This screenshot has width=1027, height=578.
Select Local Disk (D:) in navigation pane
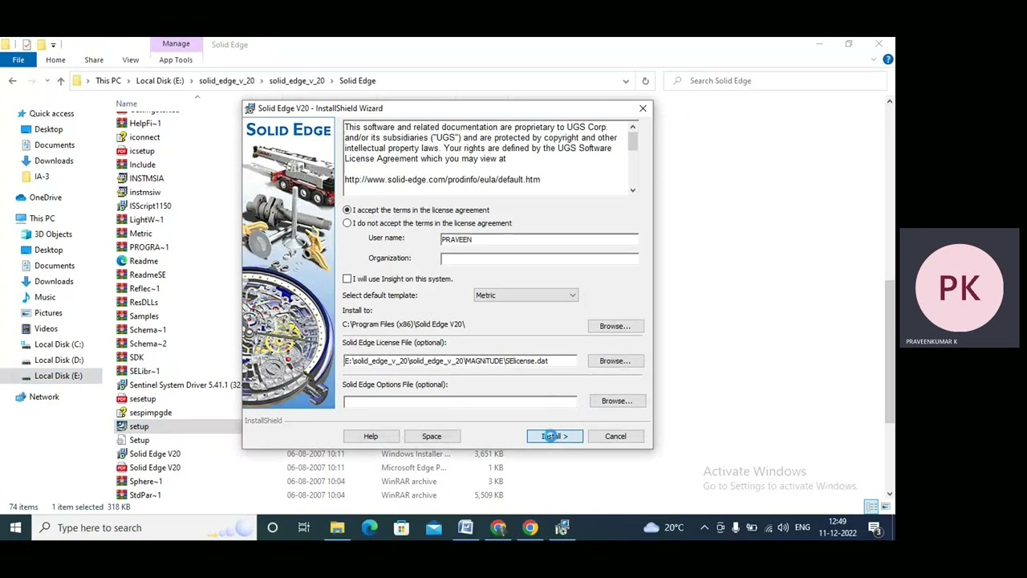click(x=59, y=360)
